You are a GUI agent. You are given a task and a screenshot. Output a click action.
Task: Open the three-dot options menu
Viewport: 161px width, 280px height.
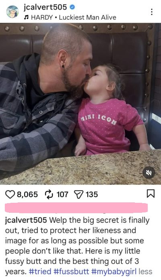[x=151, y=12]
